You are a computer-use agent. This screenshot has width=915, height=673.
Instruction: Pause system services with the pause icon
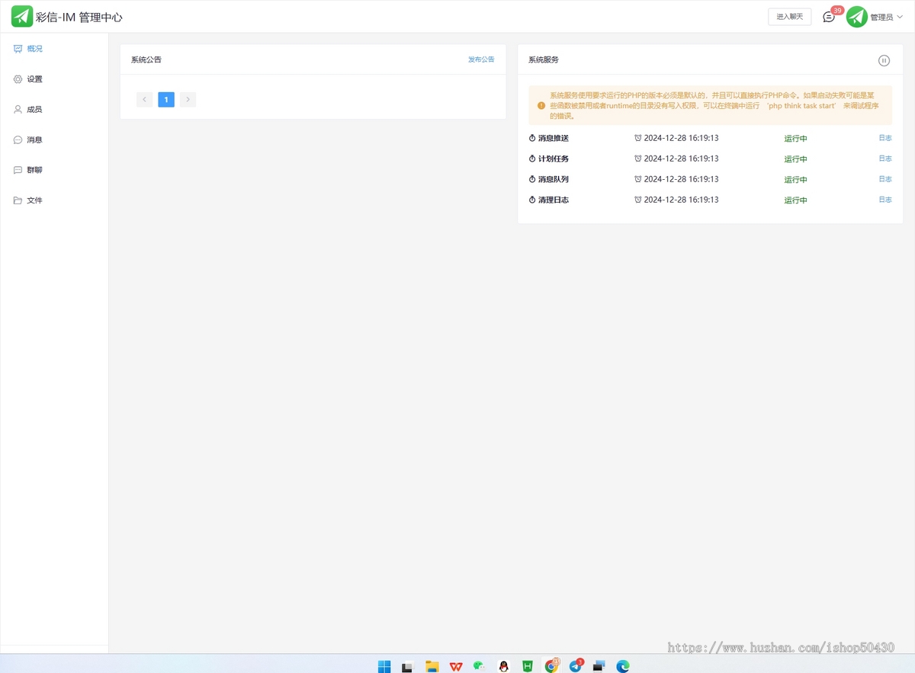click(884, 60)
